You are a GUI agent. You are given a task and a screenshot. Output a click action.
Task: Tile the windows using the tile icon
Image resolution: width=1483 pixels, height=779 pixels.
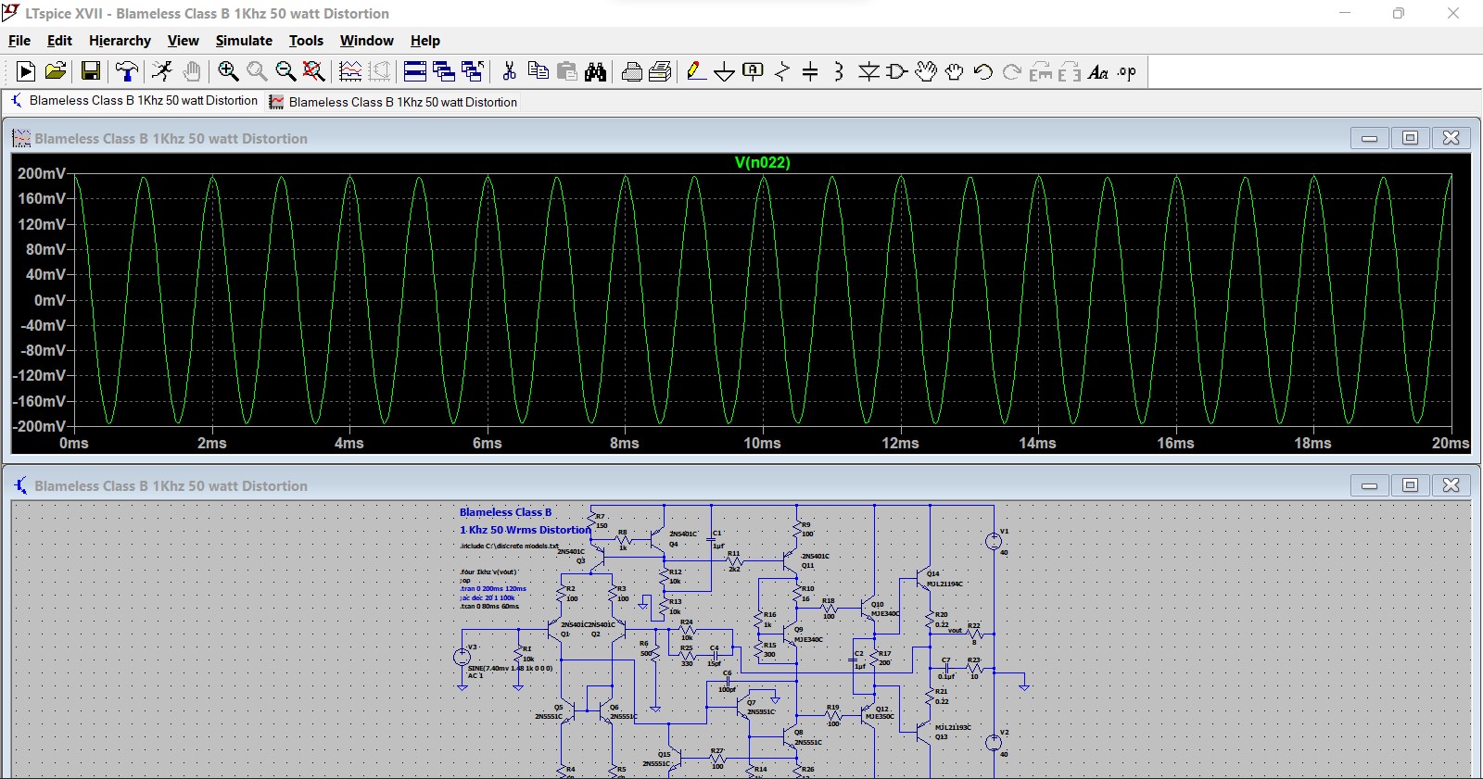[x=415, y=71]
